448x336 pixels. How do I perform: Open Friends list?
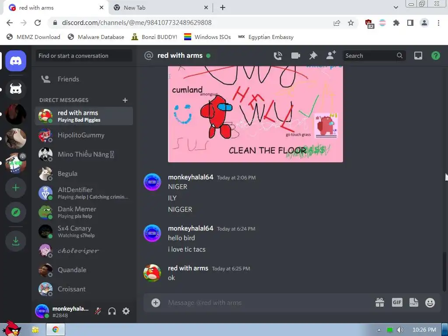[x=84, y=79]
